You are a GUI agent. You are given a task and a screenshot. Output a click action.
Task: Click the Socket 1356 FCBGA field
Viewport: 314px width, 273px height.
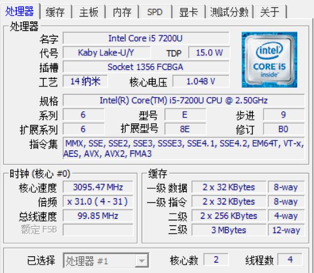pyautogui.click(x=146, y=67)
